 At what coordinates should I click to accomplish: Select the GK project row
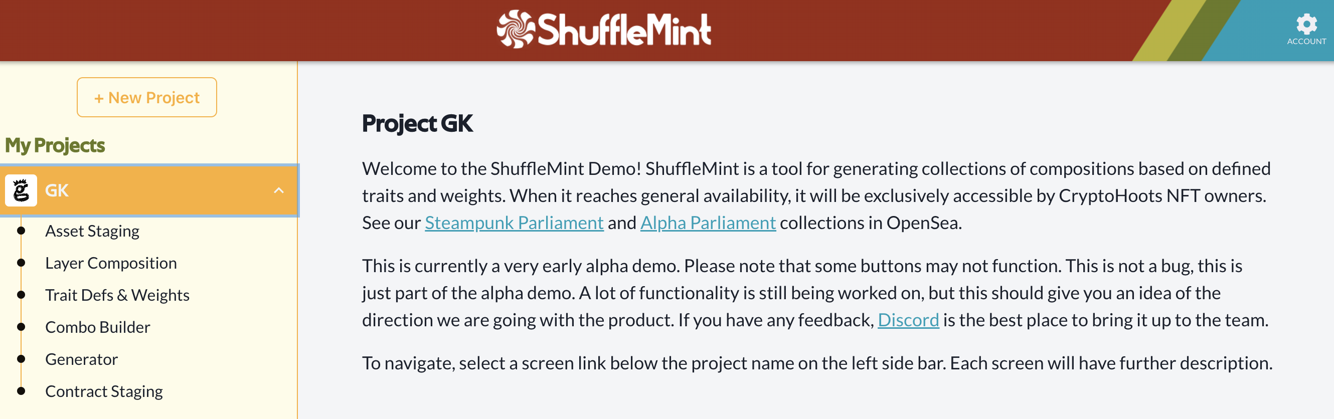[155, 190]
